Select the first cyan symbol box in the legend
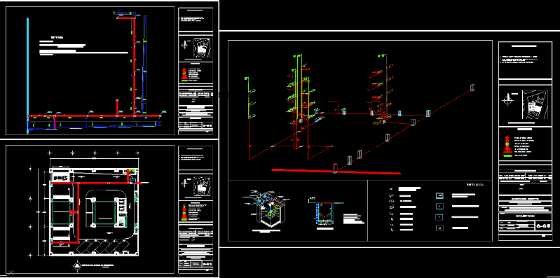The height and width of the screenshot is (278, 560). [439, 195]
